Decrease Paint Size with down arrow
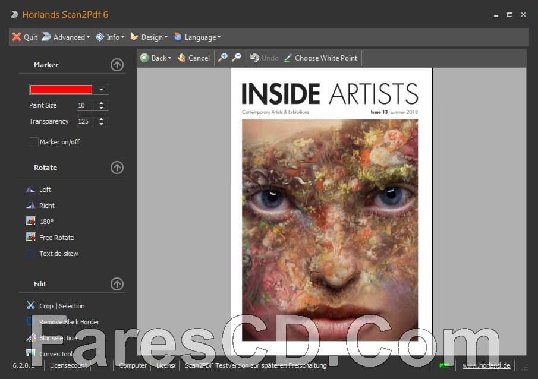This screenshot has width=538, height=379. click(101, 108)
